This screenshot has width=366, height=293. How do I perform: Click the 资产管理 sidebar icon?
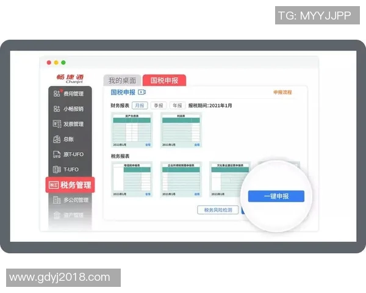pos(57,215)
